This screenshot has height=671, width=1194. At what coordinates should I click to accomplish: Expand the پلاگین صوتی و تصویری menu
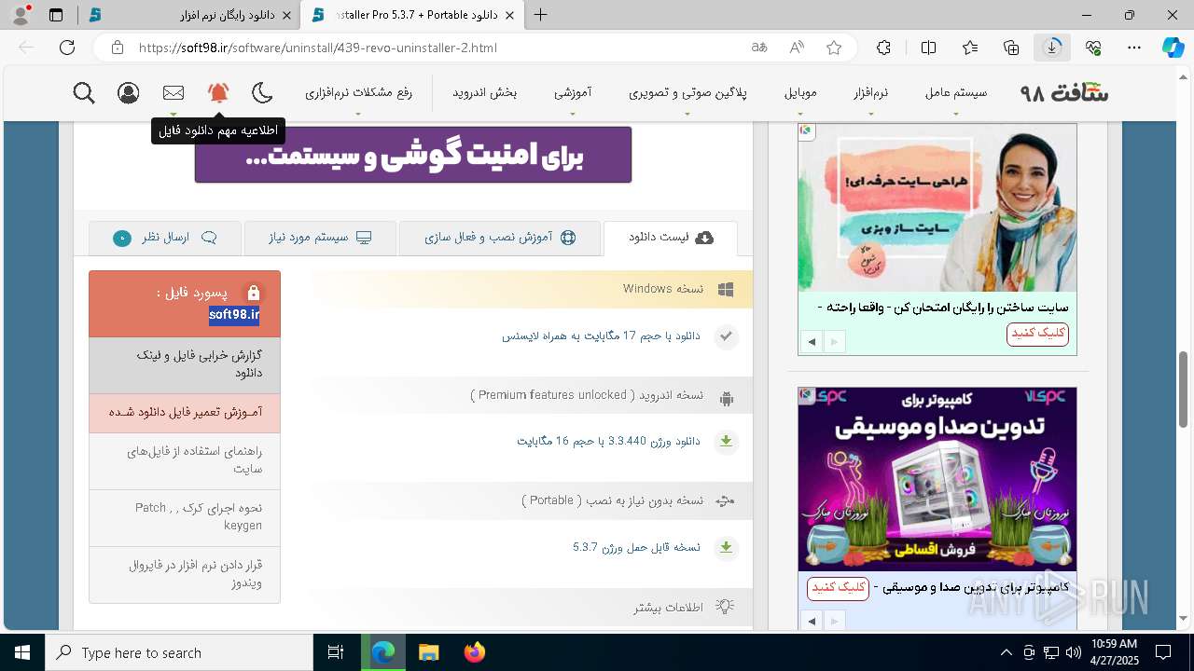tap(687, 92)
